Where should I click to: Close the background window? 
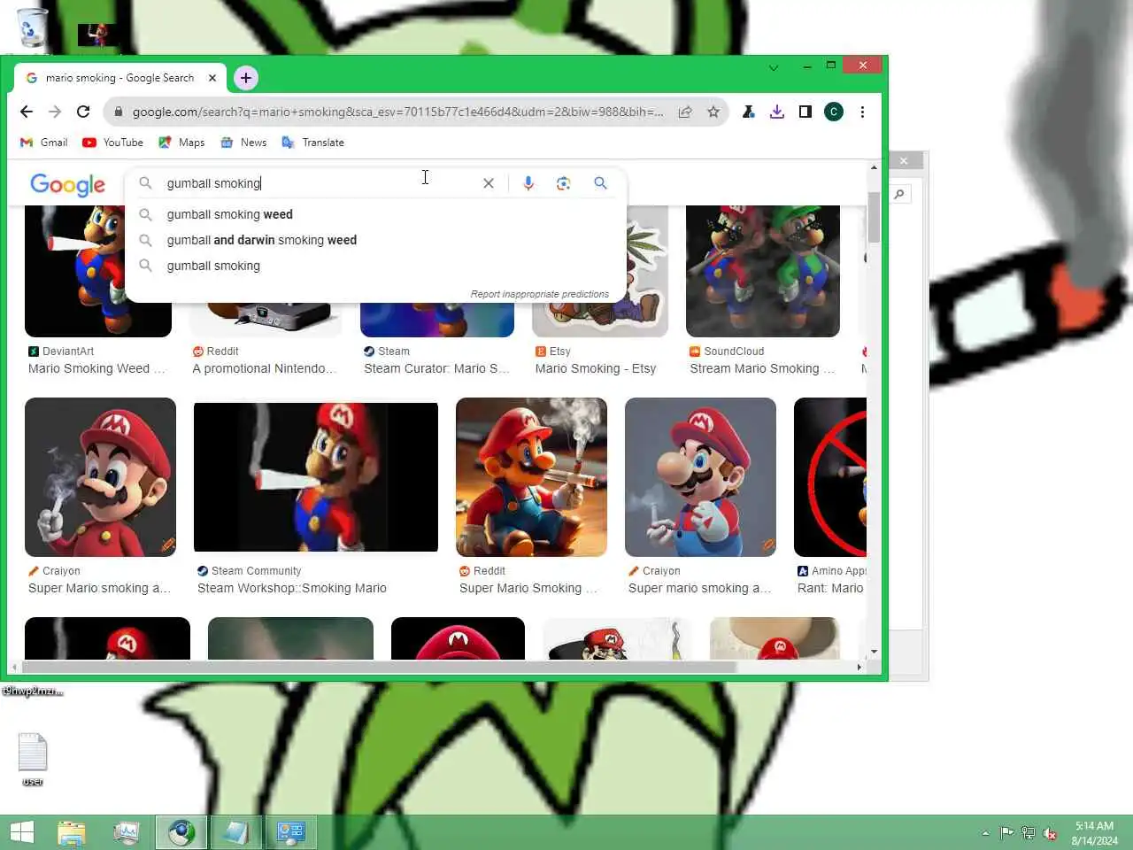[x=904, y=160]
